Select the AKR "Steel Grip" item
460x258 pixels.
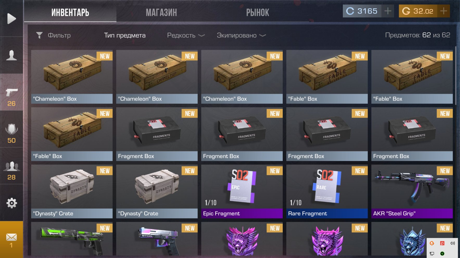(412, 192)
